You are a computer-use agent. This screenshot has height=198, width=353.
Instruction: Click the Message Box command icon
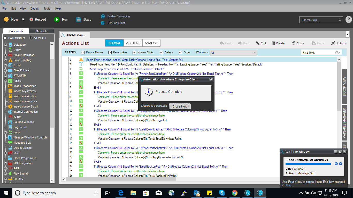point(10,143)
